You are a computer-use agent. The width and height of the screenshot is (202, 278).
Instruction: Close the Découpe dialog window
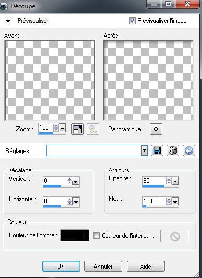187,4
